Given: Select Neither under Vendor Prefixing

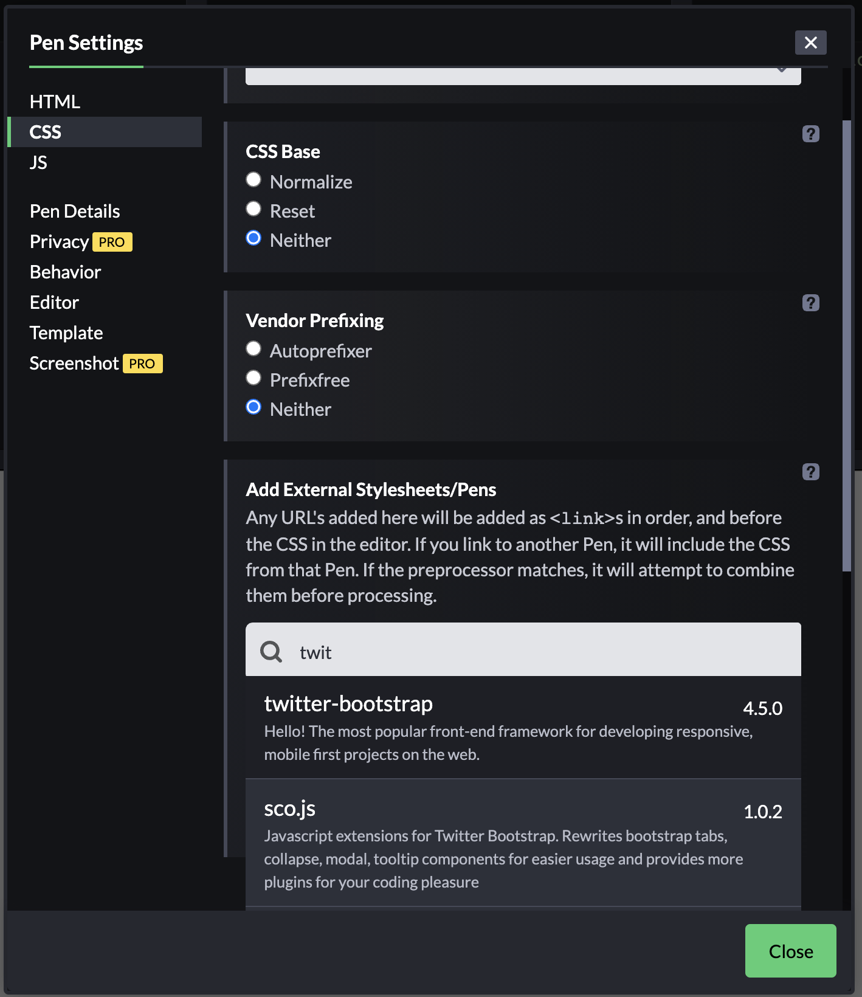Looking at the screenshot, I should click(253, 407).
